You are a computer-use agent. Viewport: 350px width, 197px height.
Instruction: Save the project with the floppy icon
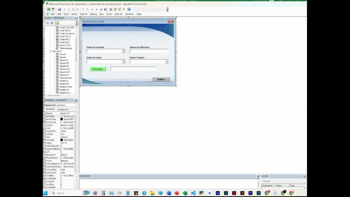click(59, 9)
